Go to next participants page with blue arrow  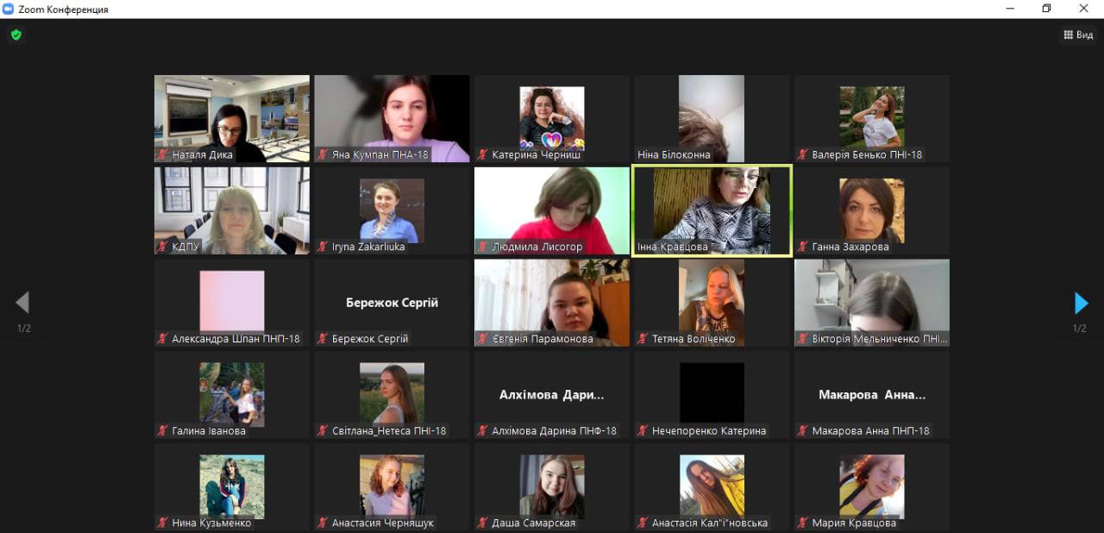tap(1081, 303)
